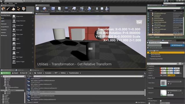Viewport: 185px width, 104px height.
Task: Click the Build toolbar icon
Action: click(x=89, y=9)
